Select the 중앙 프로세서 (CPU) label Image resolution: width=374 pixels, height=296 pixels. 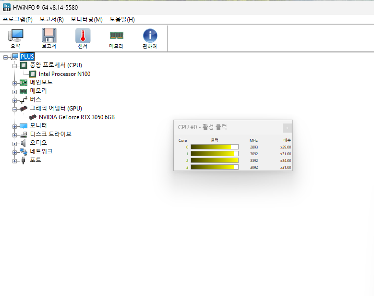(x=56, y=65)
